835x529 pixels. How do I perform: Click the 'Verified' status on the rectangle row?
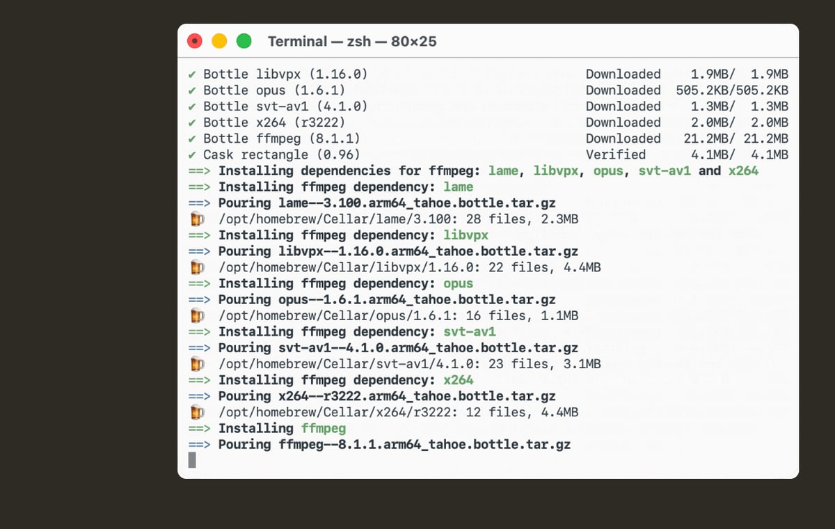(616, 155)
